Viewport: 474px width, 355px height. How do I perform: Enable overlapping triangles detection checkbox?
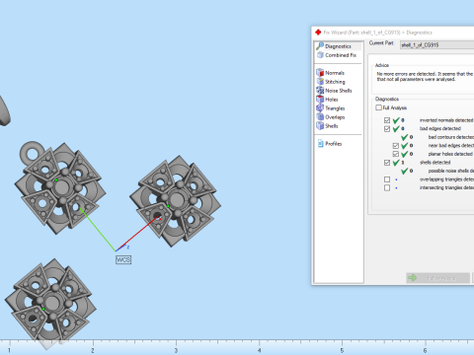(387, 179)
